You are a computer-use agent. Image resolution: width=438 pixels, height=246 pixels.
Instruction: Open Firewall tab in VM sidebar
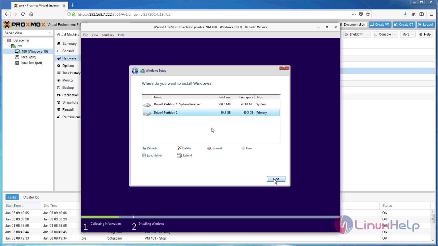coord(67,110)
